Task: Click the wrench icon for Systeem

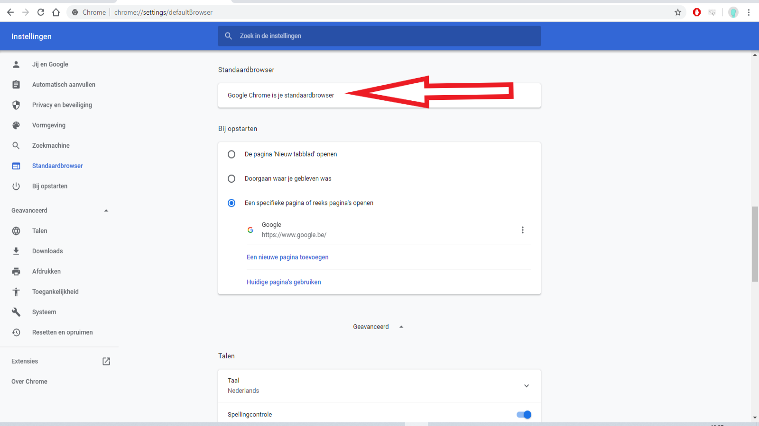Action: (16, 312)
